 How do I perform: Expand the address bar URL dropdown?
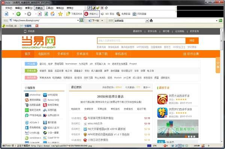pos(78,20)
